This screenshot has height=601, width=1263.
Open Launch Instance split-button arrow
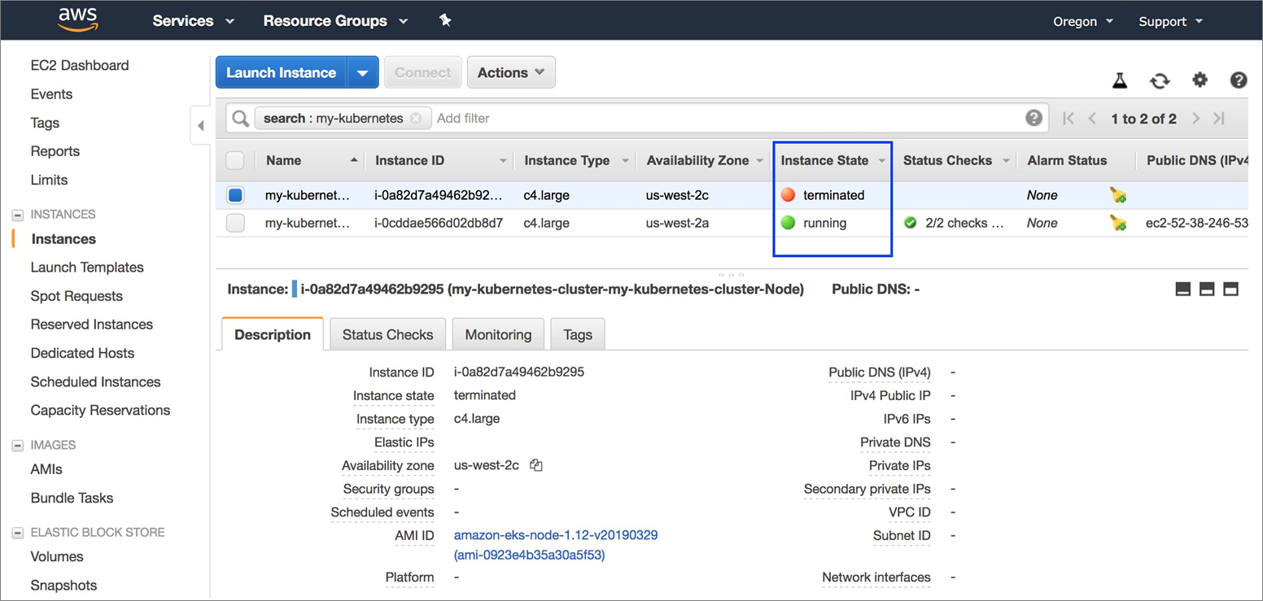click(363, 72)
